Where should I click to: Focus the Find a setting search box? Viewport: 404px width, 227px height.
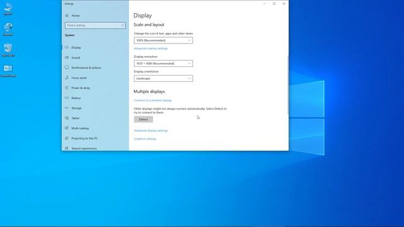tap(95, 25)
